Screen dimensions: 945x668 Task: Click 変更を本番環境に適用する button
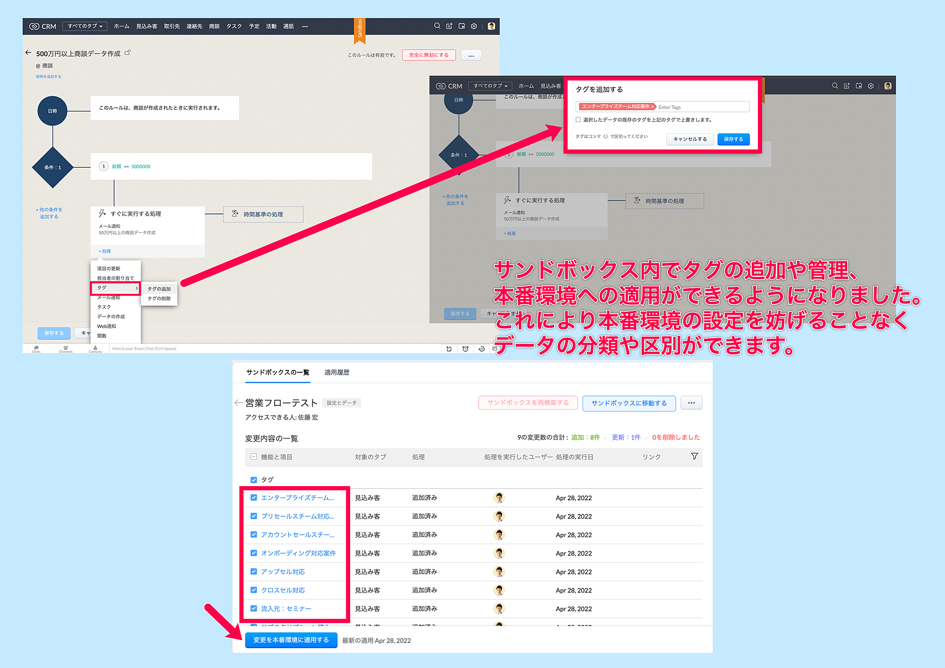[291, 640]
